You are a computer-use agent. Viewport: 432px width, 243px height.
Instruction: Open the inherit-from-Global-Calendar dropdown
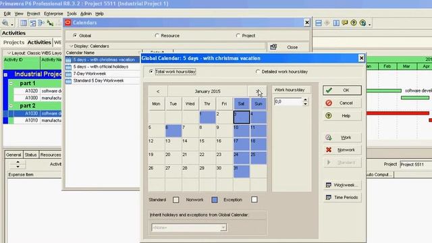(x=223, y=227)
